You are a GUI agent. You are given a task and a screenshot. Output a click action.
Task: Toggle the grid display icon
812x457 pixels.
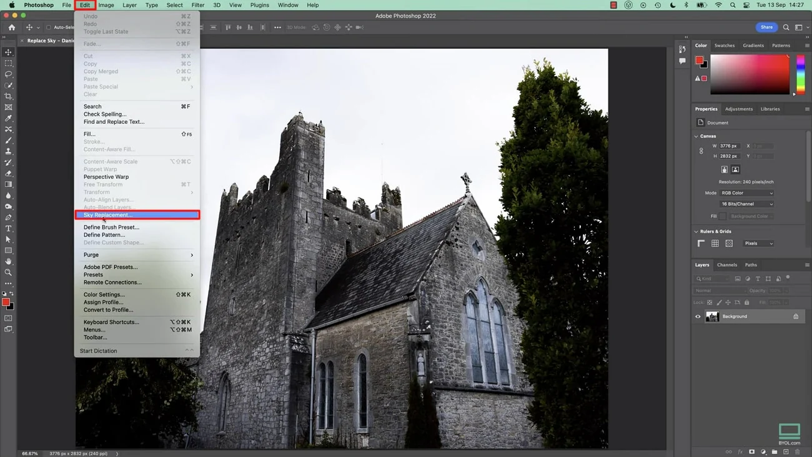[x=715, y=243]
